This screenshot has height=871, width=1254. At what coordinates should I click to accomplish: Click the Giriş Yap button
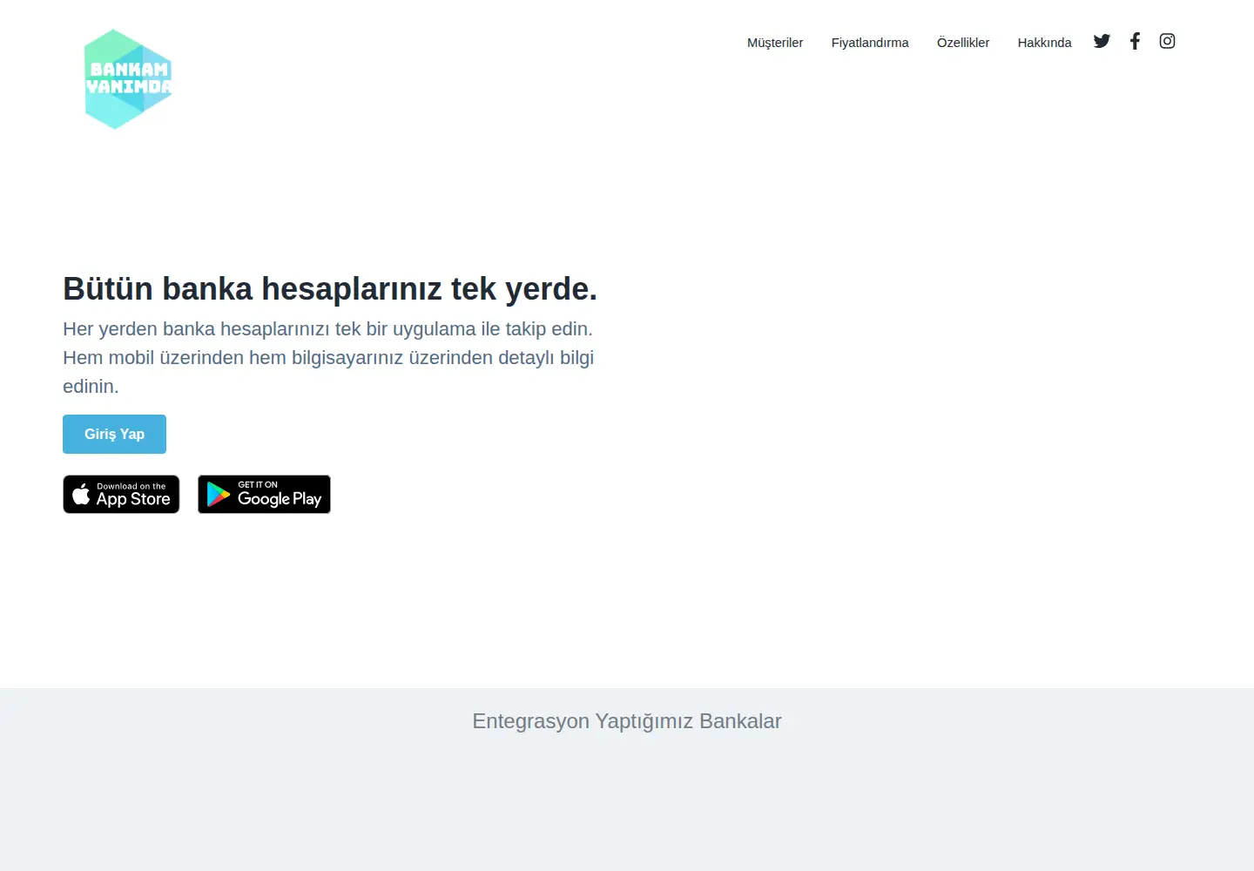114,434
